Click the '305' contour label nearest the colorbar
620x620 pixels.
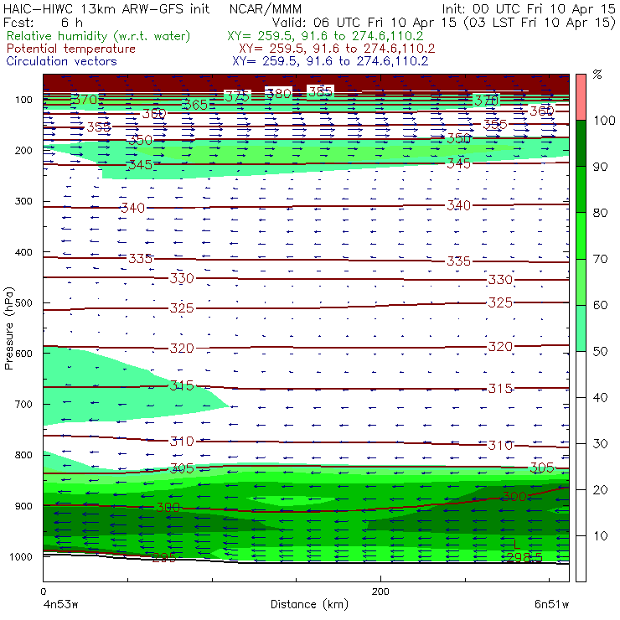click(x=542, y=468)
